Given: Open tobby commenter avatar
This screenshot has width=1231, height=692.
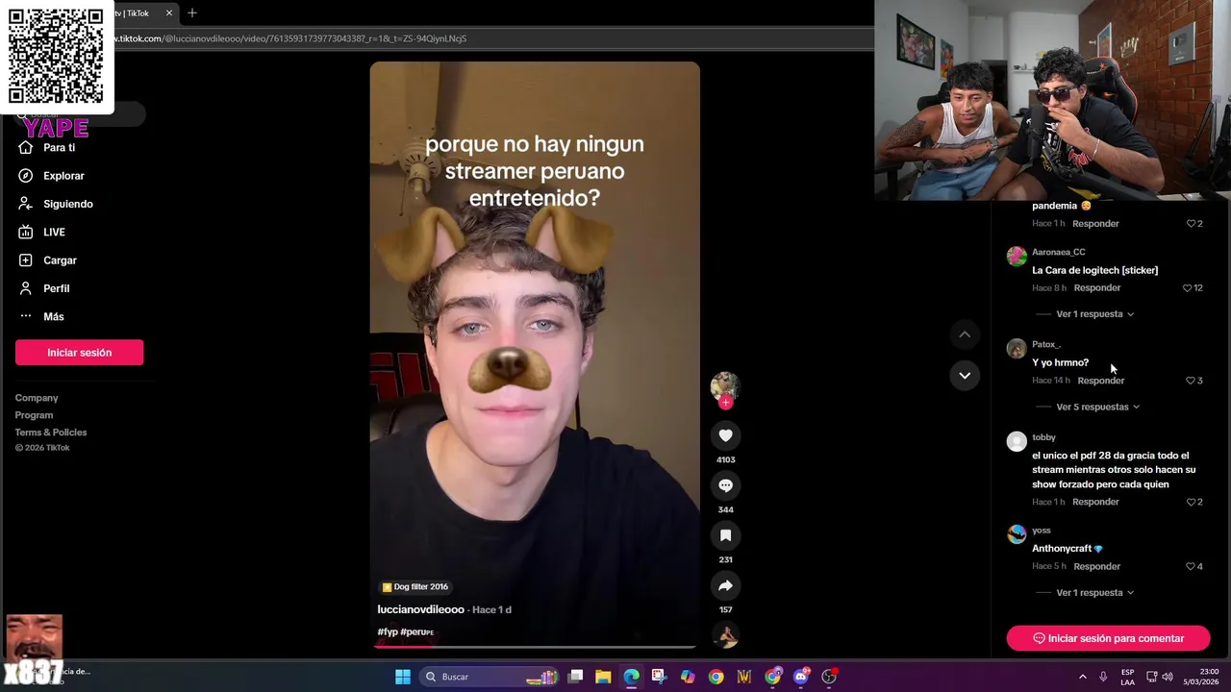Looking at the screenshot, I should pos(1017,441).
